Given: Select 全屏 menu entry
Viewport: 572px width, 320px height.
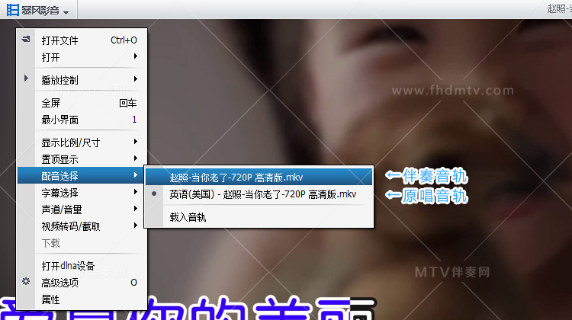Looking at the screenshot, I should pos(82,103).
